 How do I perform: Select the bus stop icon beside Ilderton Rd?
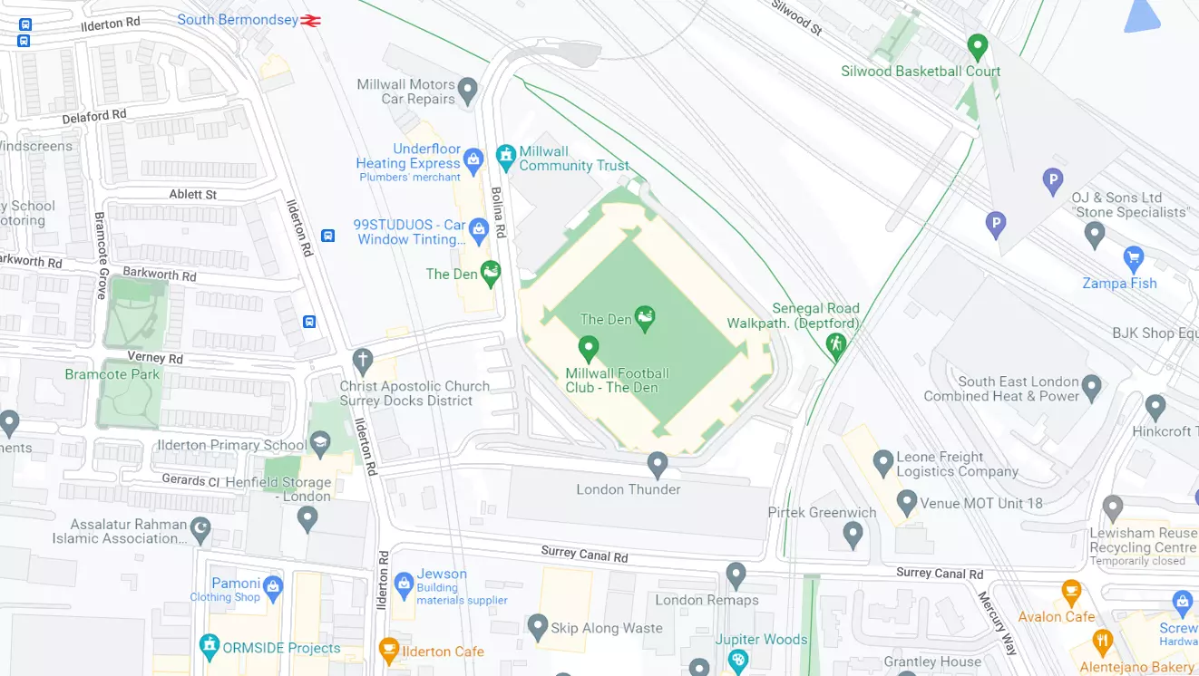(327, 236)
